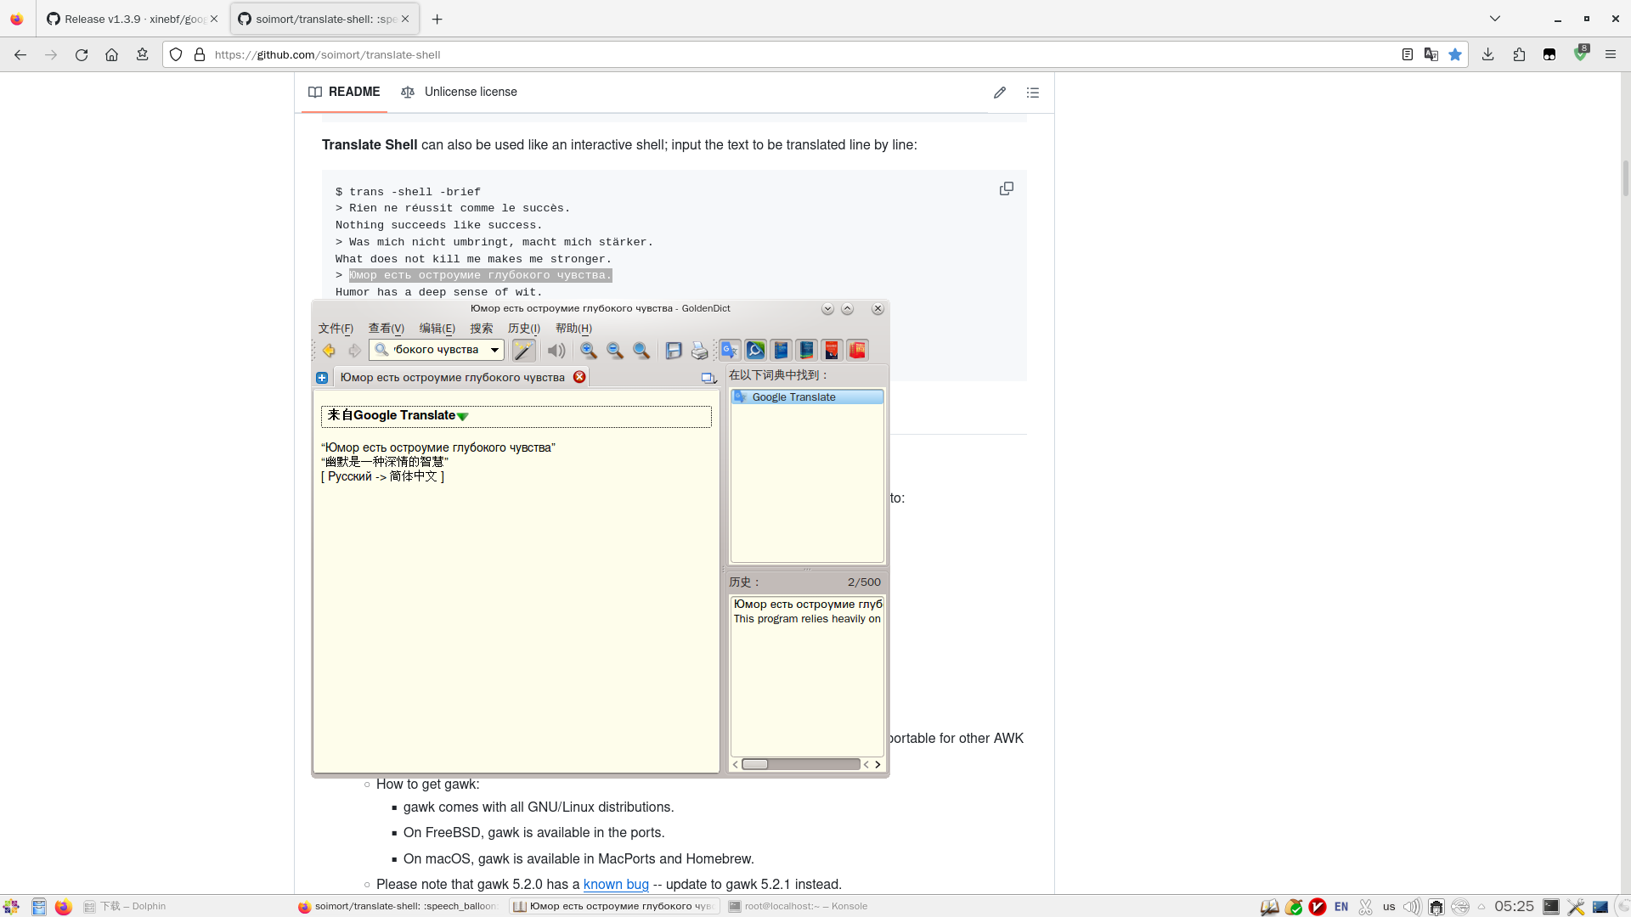
Task: Click Konsole task in taskbar
Action: (799, 906)
